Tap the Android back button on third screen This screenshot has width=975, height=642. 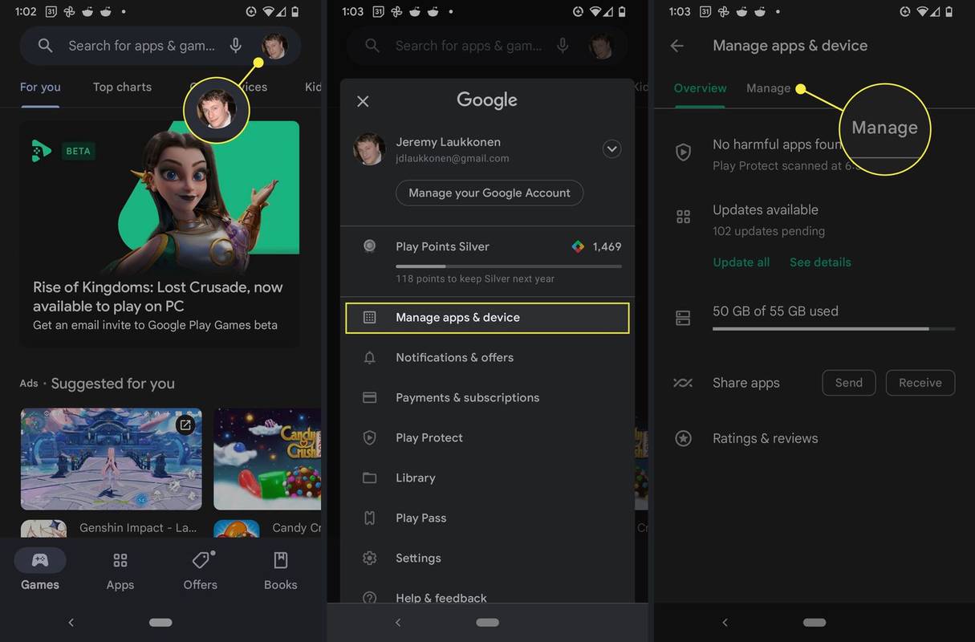725,622
